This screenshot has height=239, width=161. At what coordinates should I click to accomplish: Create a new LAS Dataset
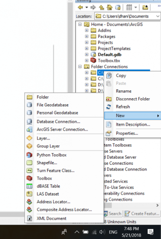[x=64, y=194]
